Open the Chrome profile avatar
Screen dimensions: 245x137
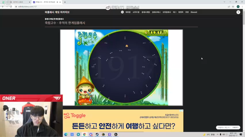point(238,6)
